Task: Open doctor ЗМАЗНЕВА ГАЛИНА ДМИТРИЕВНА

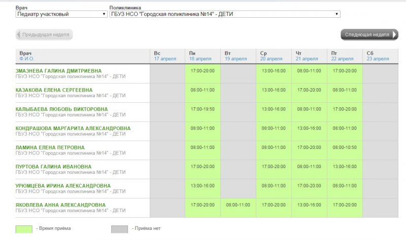Action: 58,71
